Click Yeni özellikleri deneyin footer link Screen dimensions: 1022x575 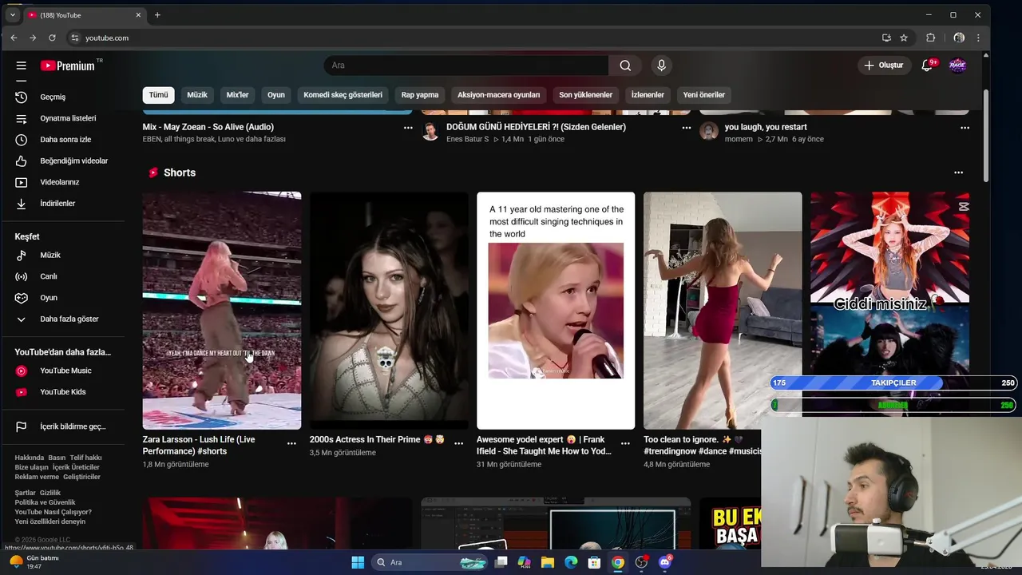click(x=50, y=521)
